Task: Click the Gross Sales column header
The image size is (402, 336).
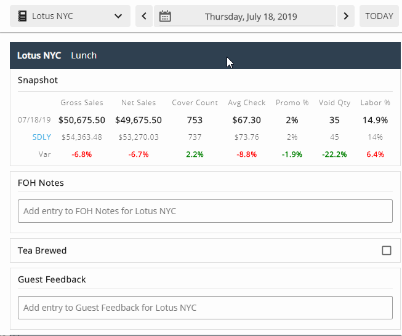Action: pyautogui.click(x=82, y=103)
